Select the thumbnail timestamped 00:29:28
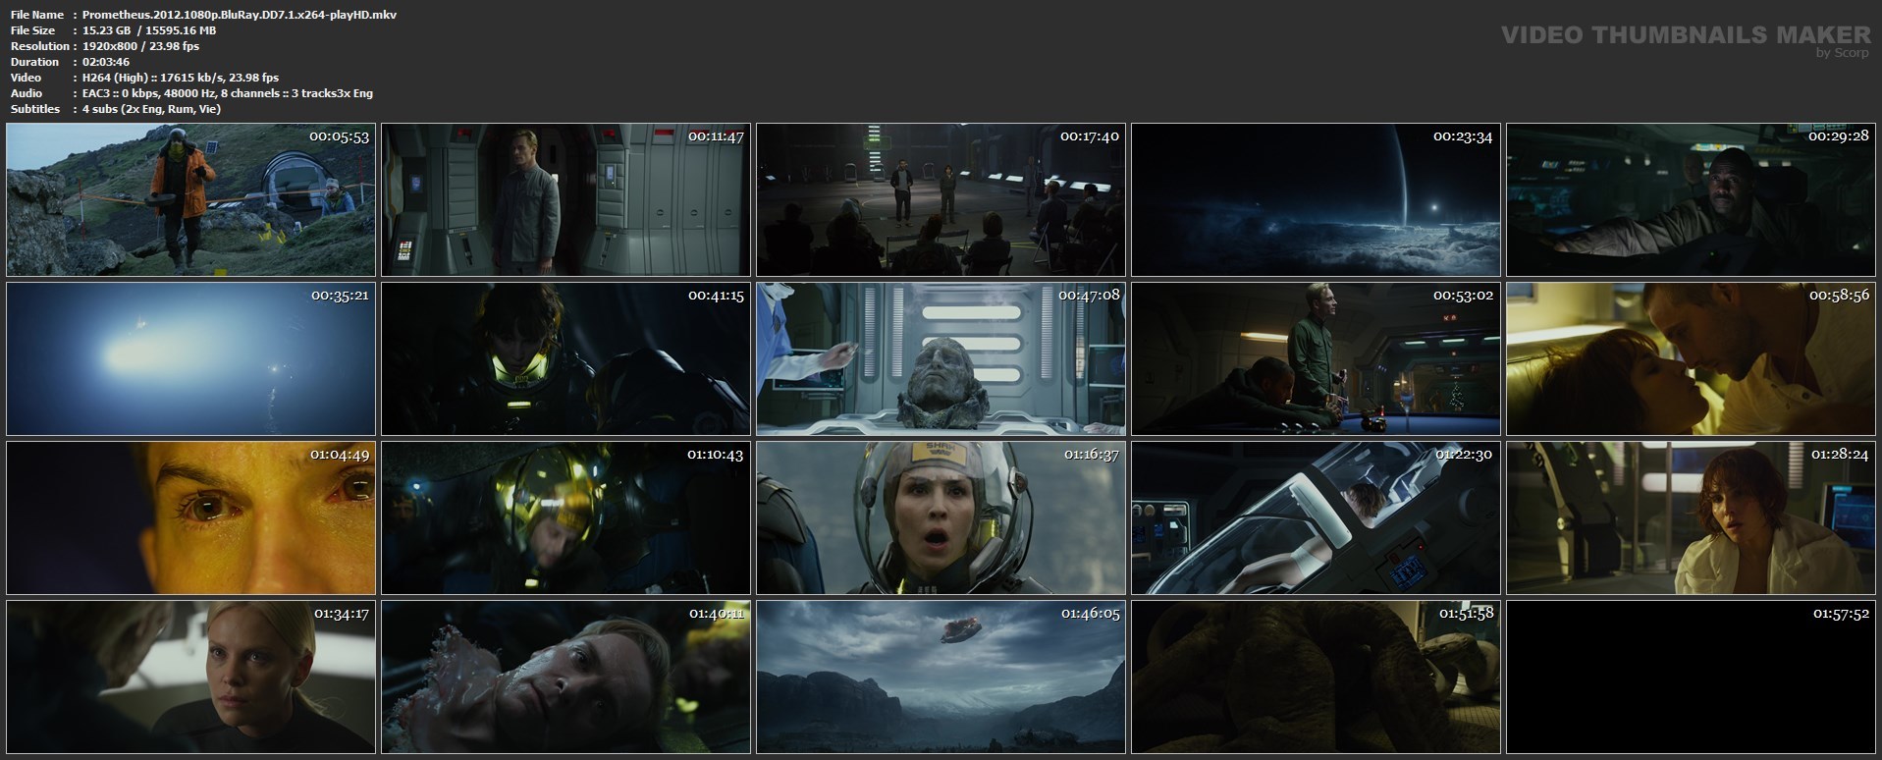Viewport: 1882px width, 760px height. (1691, 199)
